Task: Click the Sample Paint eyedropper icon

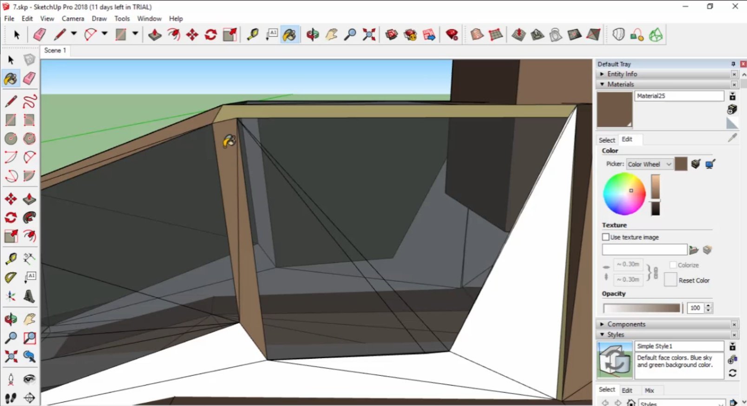Action: (x=732, y=138)
